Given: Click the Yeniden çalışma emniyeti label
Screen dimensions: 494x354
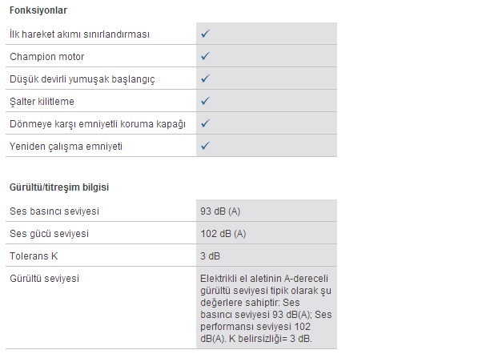Looking at the screenshot, I should [x=66, y=147].
